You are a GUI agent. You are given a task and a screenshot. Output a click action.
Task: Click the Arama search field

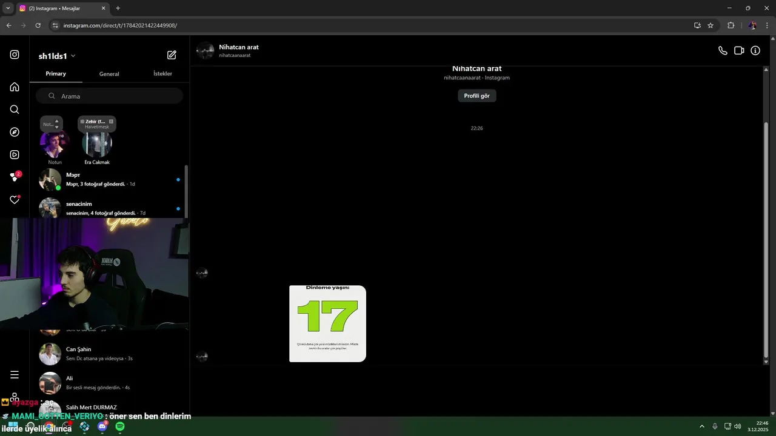point(109,96)
